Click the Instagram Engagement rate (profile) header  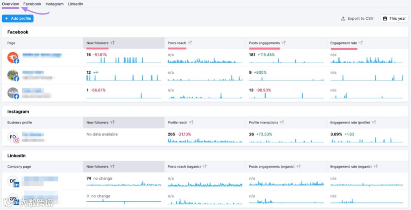(350, 122)
